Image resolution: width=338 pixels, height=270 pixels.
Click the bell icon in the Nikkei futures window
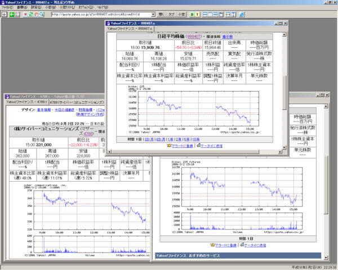point(213,245)
